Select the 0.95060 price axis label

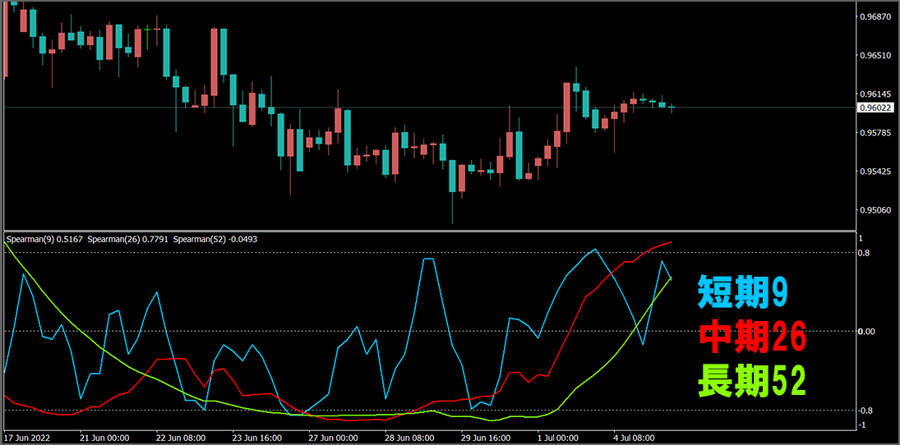pyautogui.click(x=875, y=210)
